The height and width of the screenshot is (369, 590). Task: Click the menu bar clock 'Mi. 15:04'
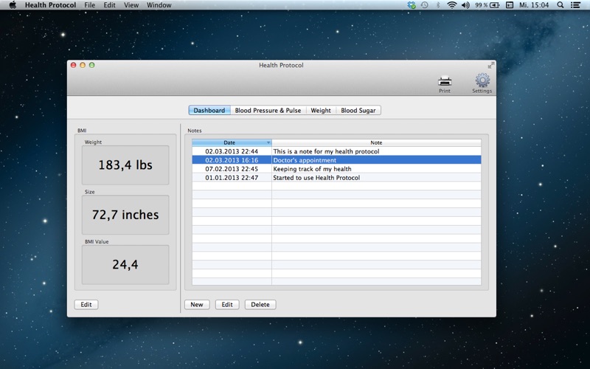click(534, 5)
